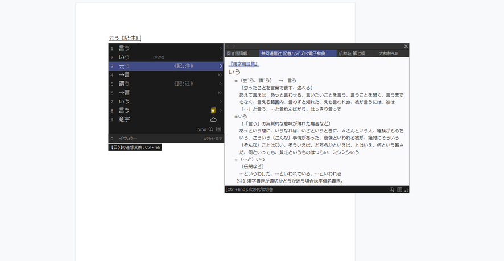Click the zoom icon in the candidate list footer
Viewport: 504px width, 261px height.
(211, 130)
